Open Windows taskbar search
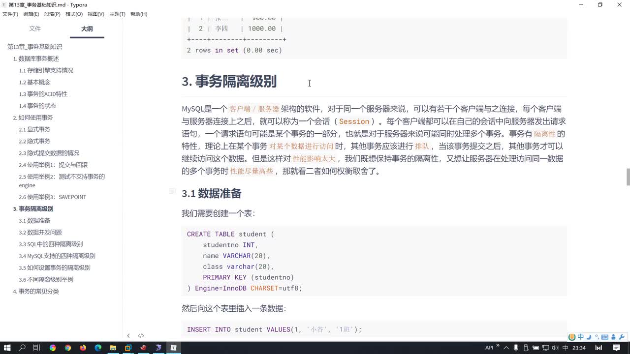 pyautogui.click(x=22, y=348)
